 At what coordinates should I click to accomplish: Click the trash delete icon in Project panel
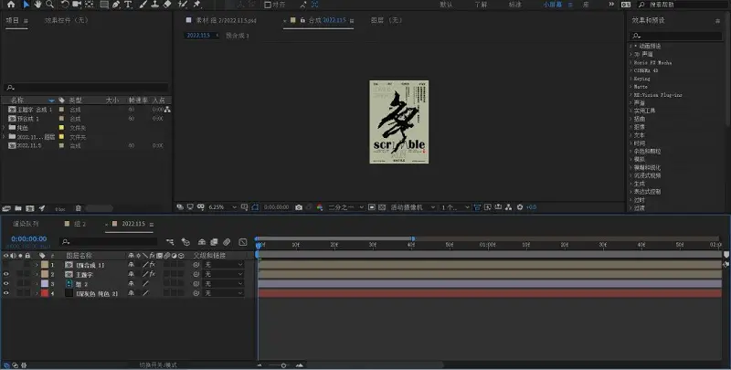[x=79, y=209]
